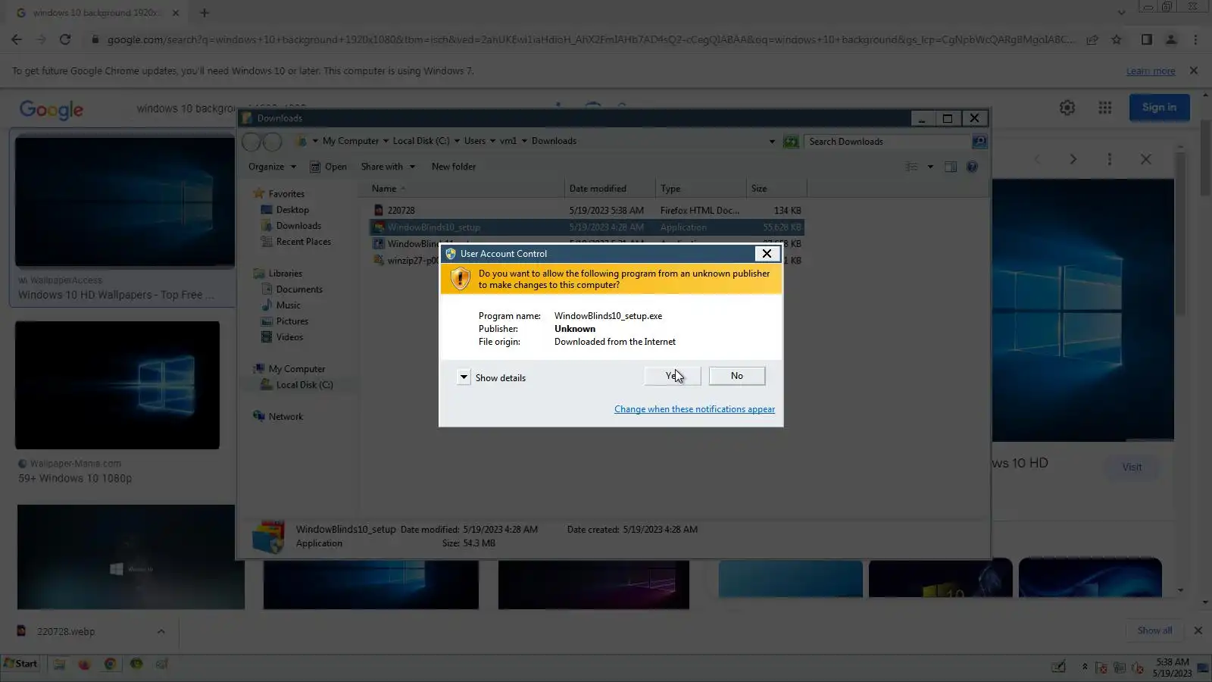
Task: Expand the Users breadcrumb dropdown arrow
Action: point(492,141)
